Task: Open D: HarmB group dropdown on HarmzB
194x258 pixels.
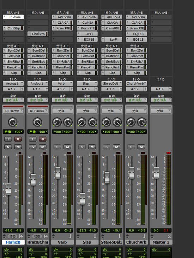Action: 13,111
